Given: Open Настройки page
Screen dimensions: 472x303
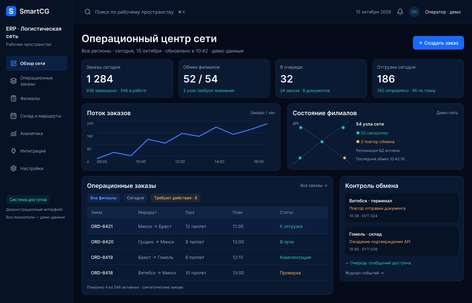Looking at the screenshot, I should 37,168.
